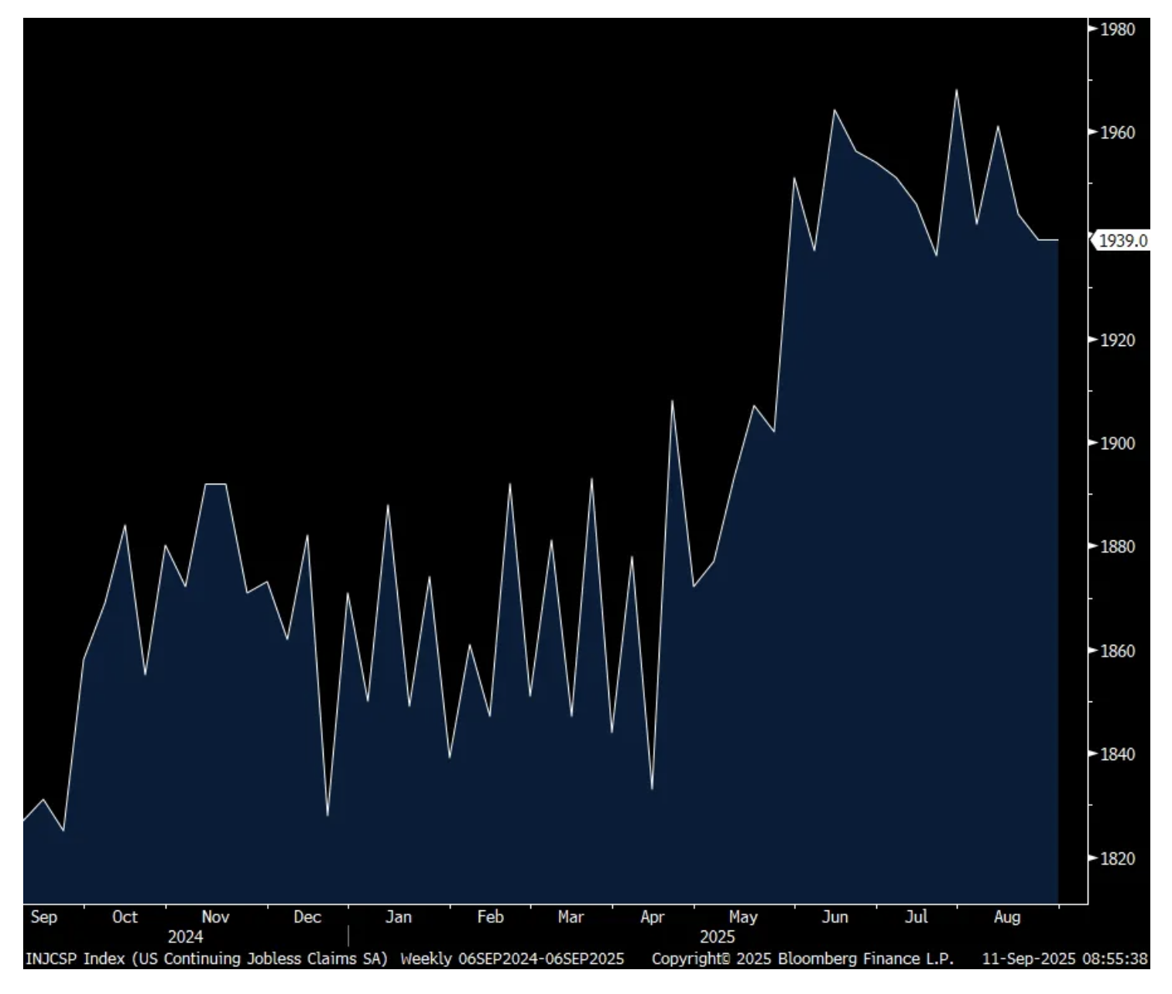Click the 1960 y-axis tick label
The width and height of the screenshot is (1172, 994).
coord(1117,133)
